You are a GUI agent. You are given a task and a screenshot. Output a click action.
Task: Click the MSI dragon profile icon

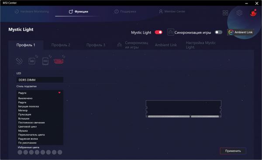coord(253,13)
